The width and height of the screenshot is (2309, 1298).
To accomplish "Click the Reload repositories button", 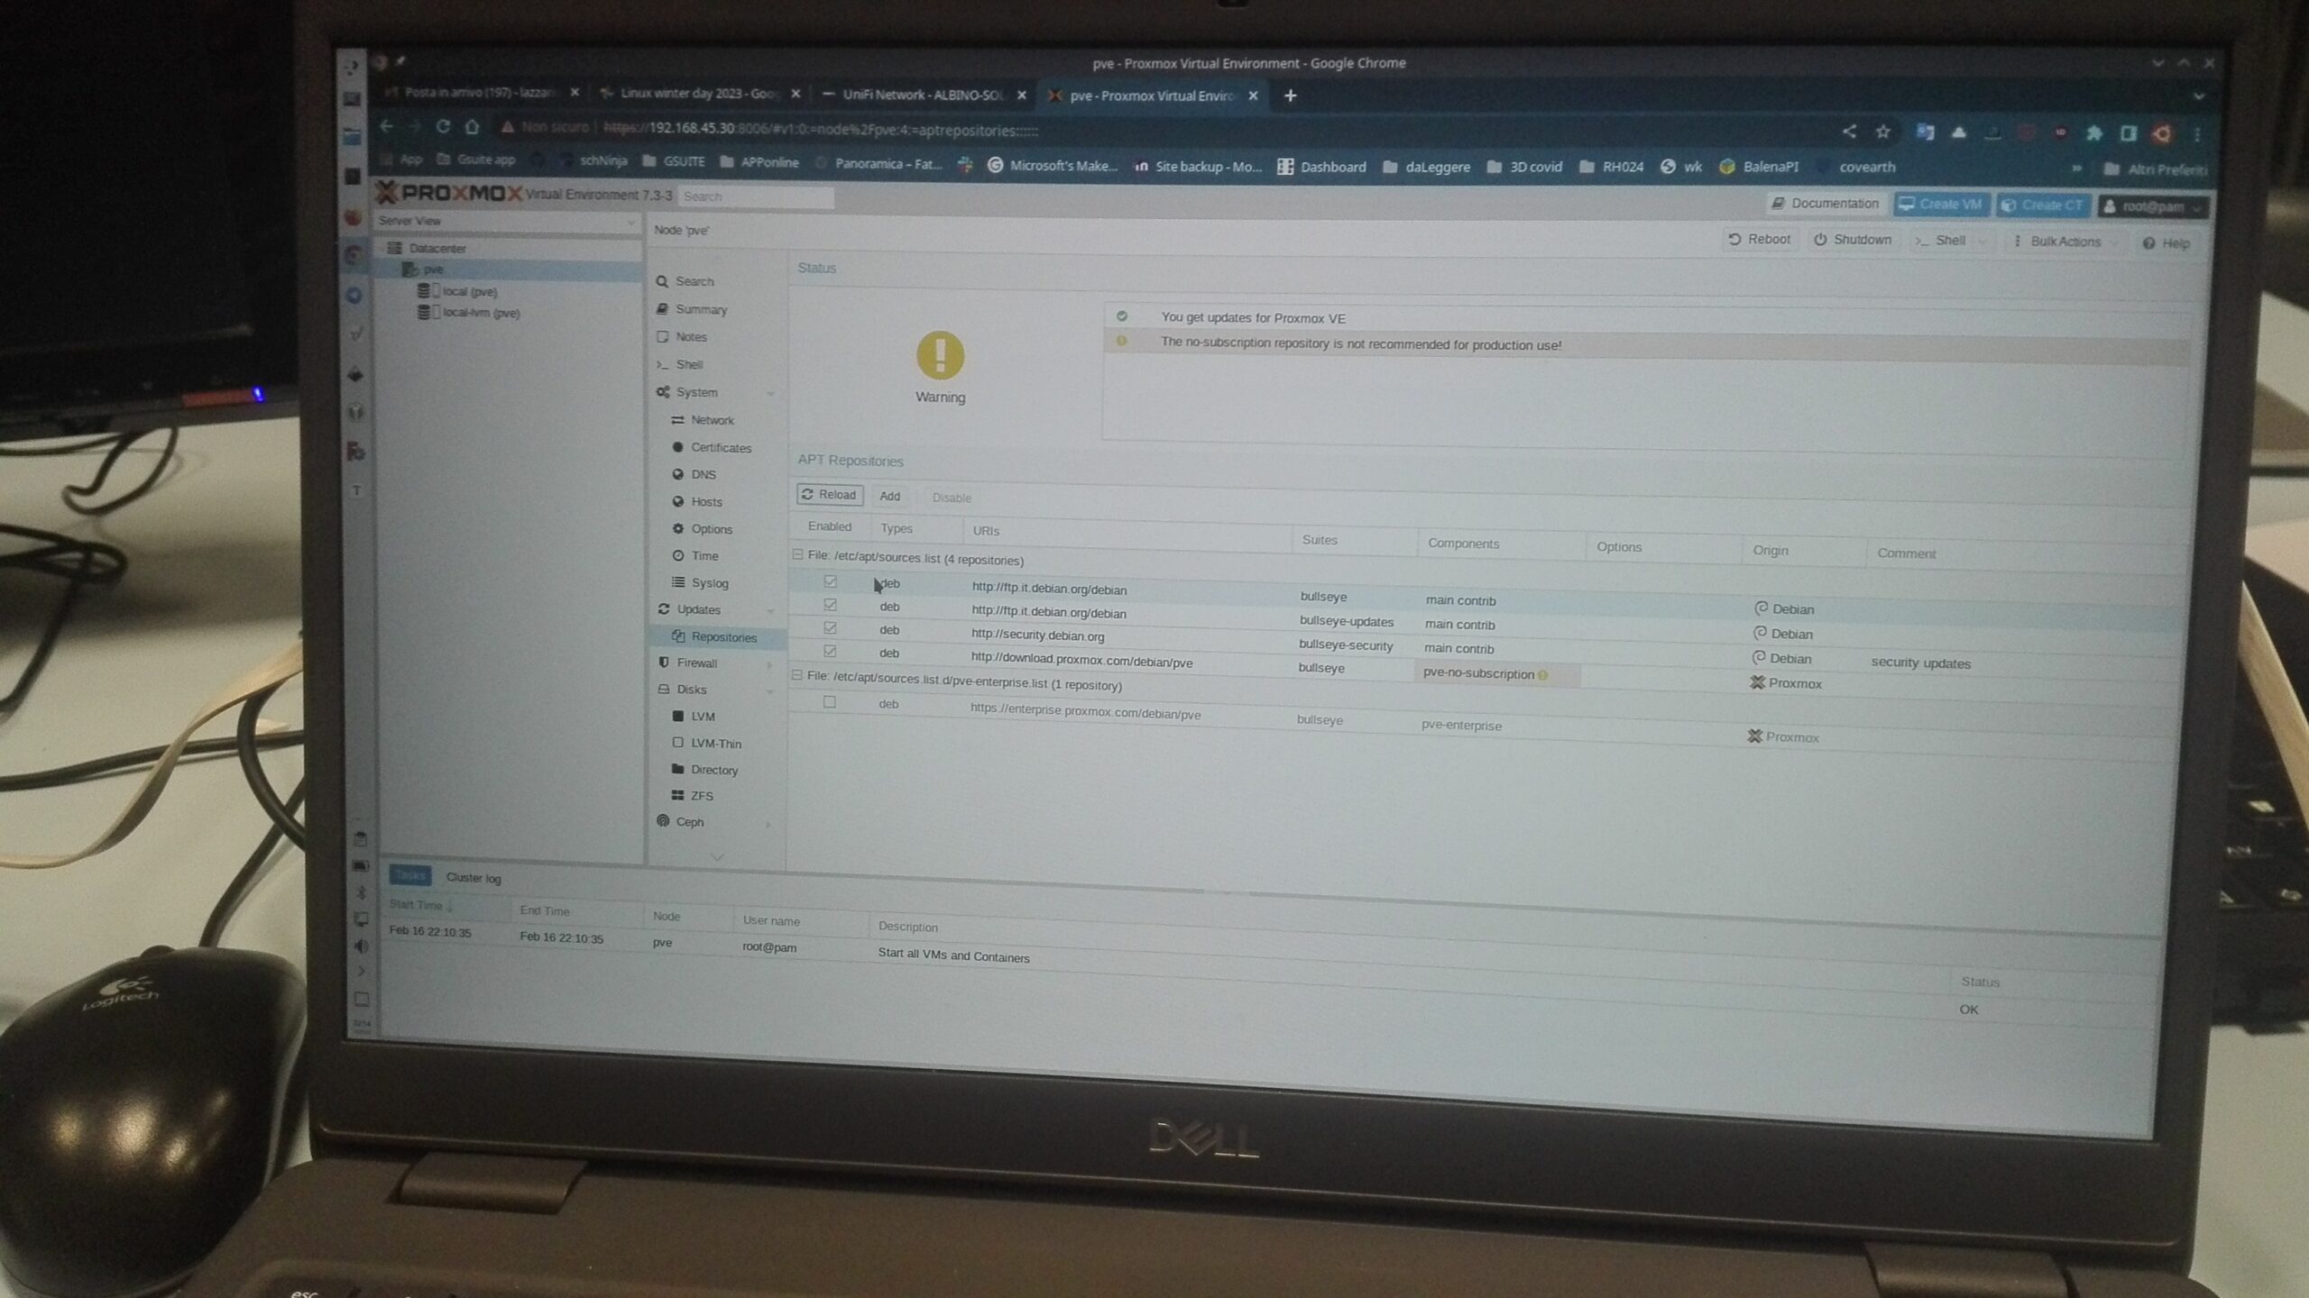I will 829,495.
